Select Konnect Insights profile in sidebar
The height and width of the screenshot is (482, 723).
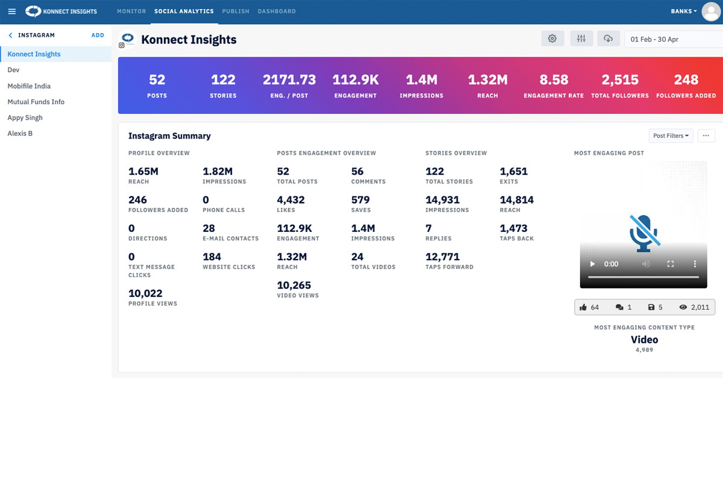[55, 54]
